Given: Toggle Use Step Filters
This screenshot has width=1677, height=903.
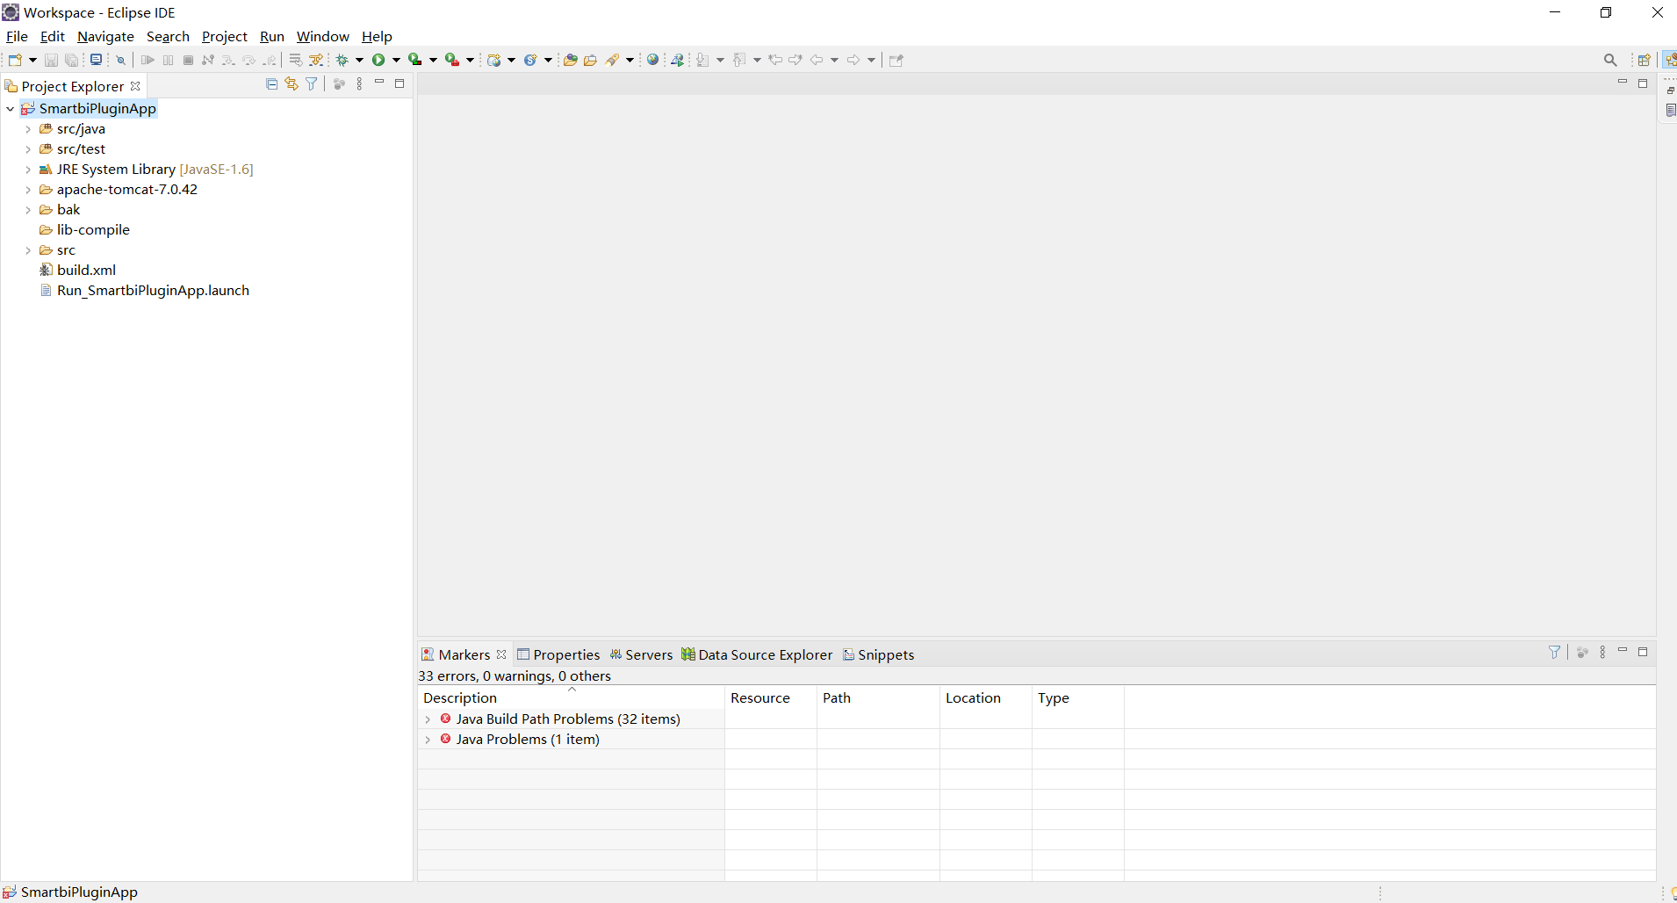Looking at the screenshot, I should [x=316, y=60].
